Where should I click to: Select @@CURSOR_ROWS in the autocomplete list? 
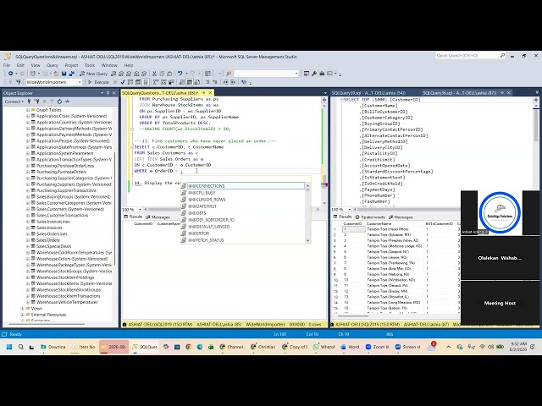(207, 200)
